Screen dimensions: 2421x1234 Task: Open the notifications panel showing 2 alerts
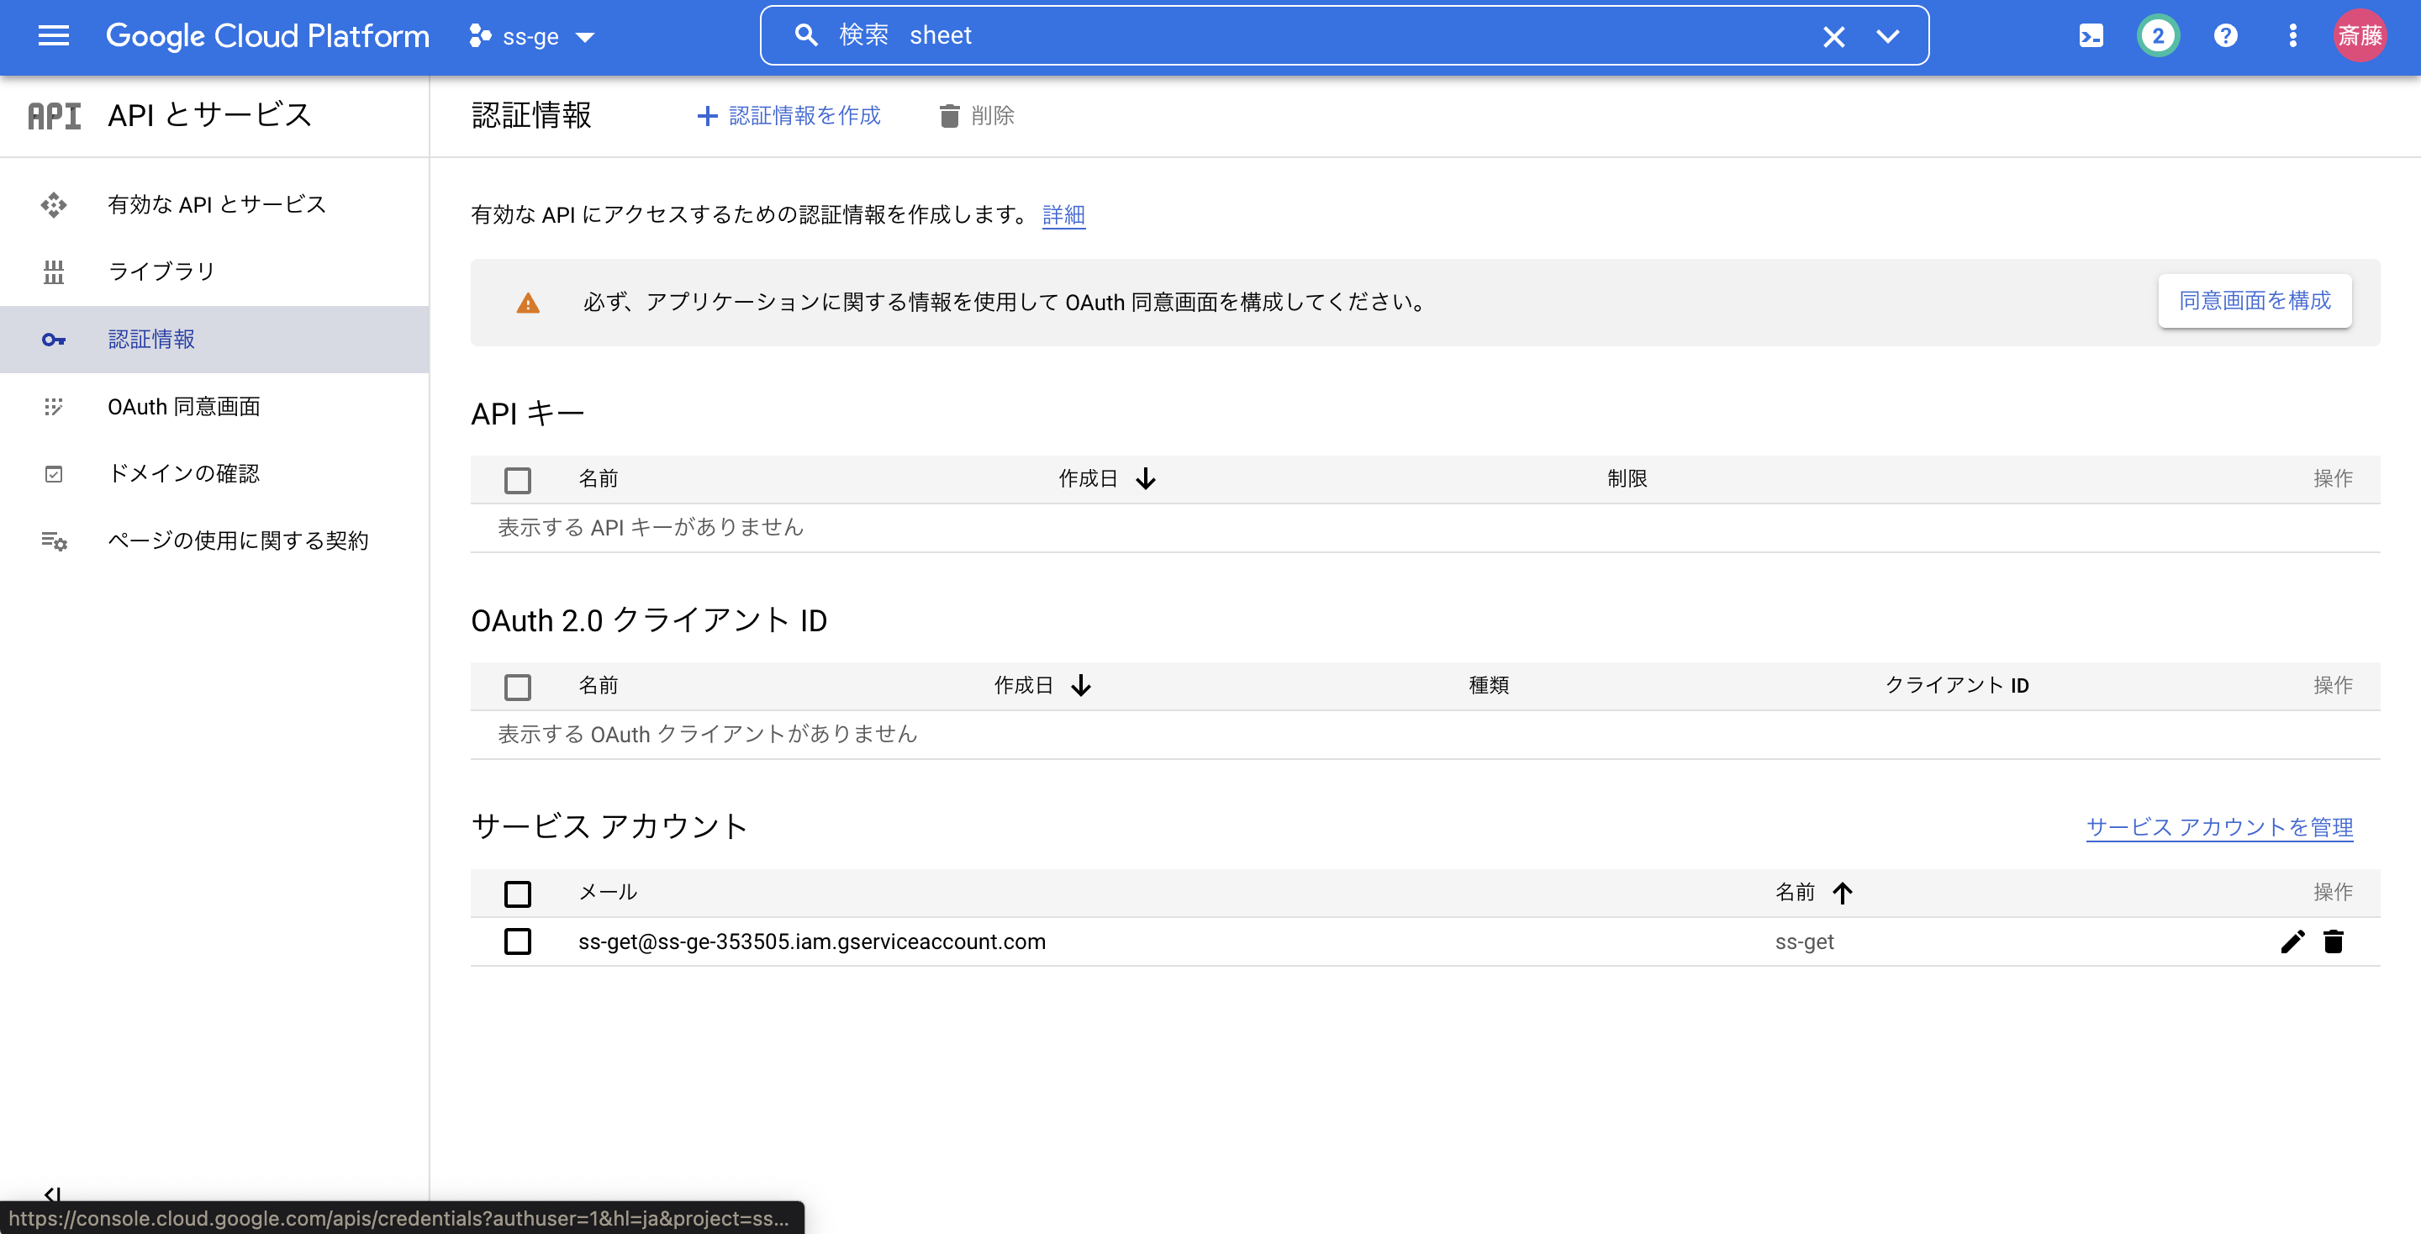[x=2158, y=34]
